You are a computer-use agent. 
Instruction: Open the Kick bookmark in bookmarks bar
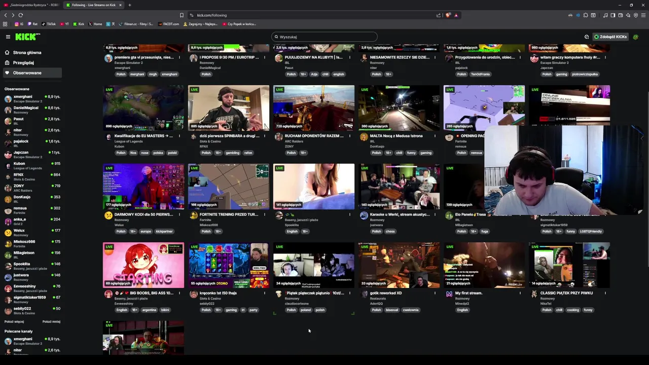tap(79, 24)
